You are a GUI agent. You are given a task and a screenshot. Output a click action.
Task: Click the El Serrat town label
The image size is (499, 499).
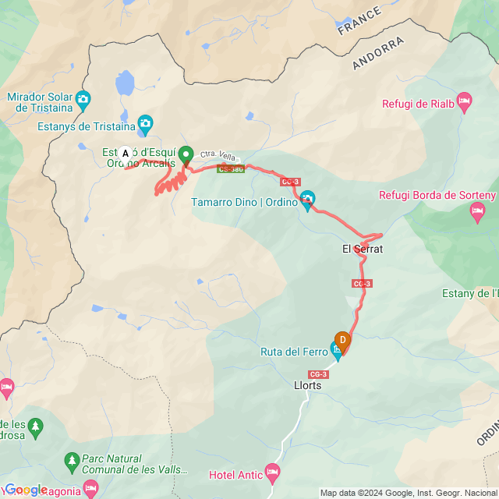[363, 249]
